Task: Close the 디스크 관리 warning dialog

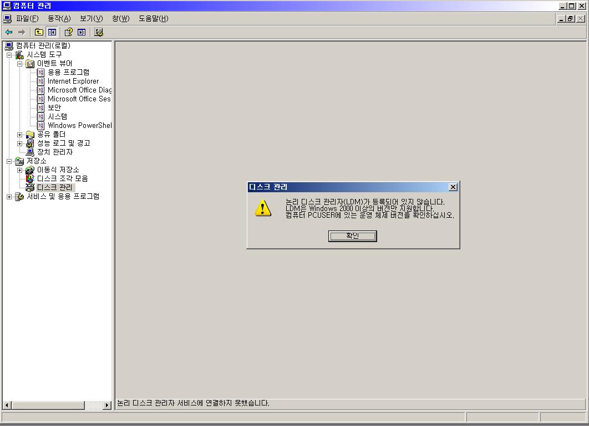Action: pyautogui.click(x=453, y=187)
